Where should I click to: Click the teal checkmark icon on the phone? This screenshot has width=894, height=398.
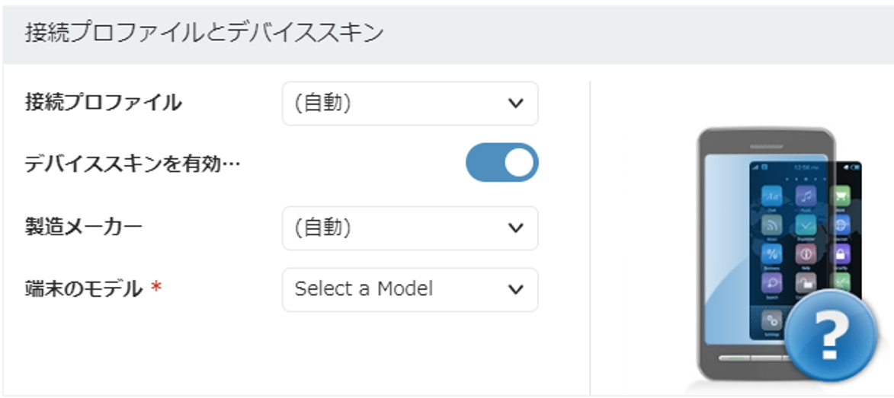tap(806, 225)
